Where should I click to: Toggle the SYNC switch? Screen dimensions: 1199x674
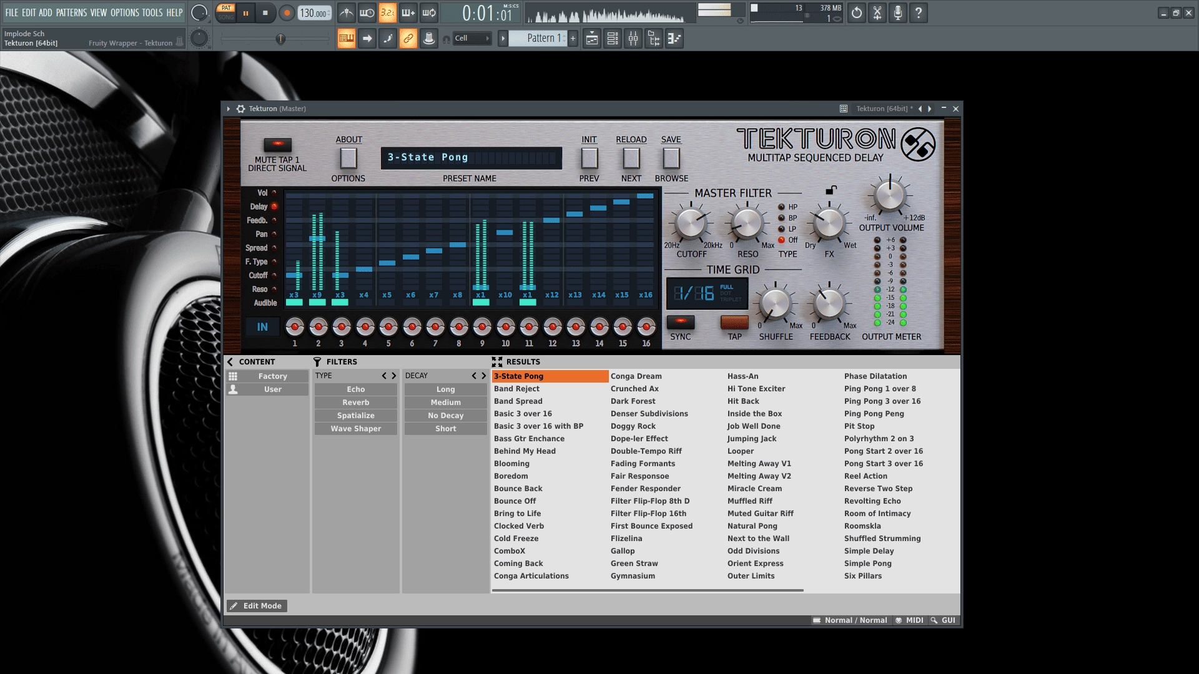point(681,322)
